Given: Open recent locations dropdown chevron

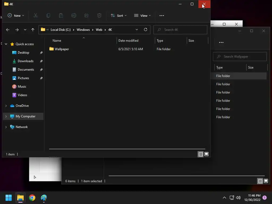Looking at the screenshot, I should 25,30.
